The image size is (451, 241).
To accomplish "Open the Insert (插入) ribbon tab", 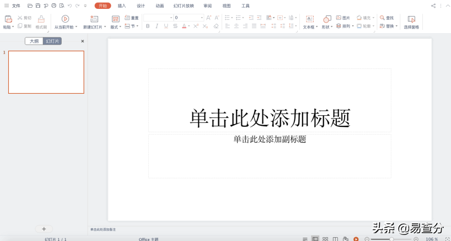I will [x=122, y=6].
